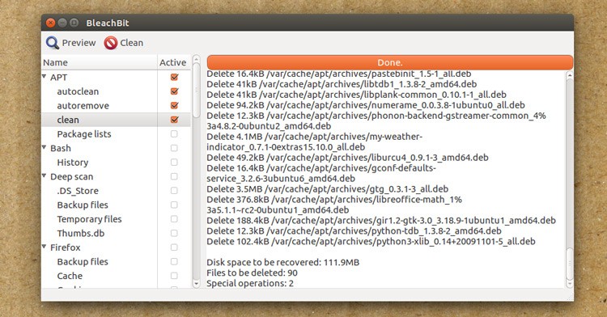607x317 pixels.
Task: Maximize the BleachBit window
Action: [x=74, y=23]
